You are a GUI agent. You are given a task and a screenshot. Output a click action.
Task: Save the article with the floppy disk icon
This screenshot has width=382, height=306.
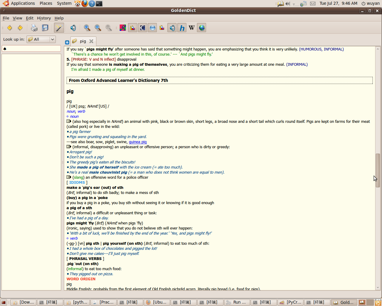[45, 28]
